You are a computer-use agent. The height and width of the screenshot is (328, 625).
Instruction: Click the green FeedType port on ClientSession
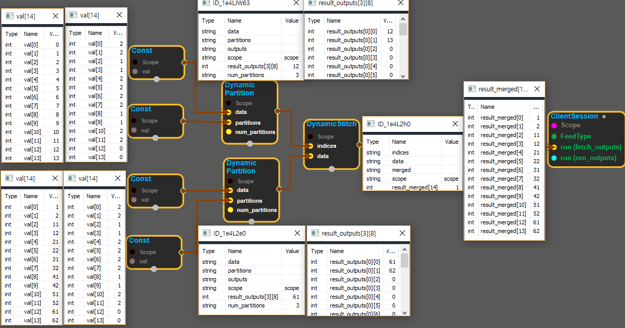[553, 137]
